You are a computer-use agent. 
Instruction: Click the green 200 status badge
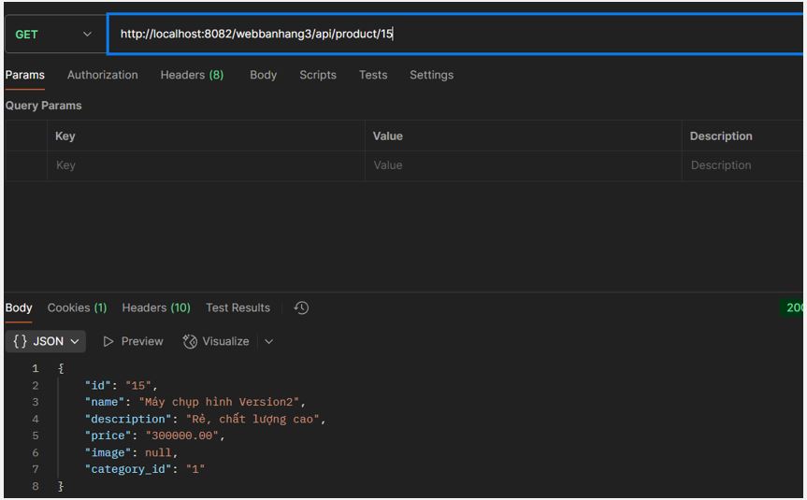[794, 307]
